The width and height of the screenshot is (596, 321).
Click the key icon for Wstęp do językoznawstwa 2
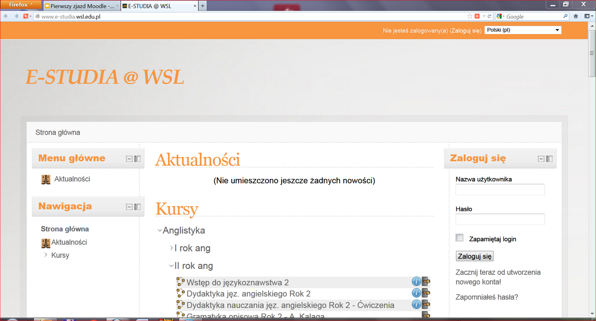coord(426,282)
